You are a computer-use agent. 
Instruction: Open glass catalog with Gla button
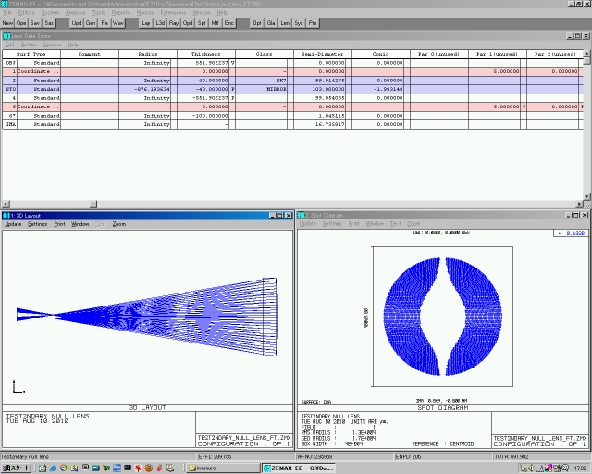click(271, 23)
